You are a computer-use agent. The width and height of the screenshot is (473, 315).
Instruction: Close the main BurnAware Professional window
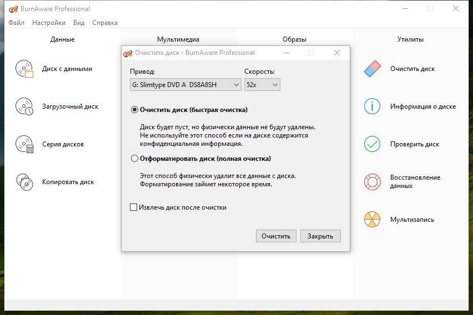(455, 8)
